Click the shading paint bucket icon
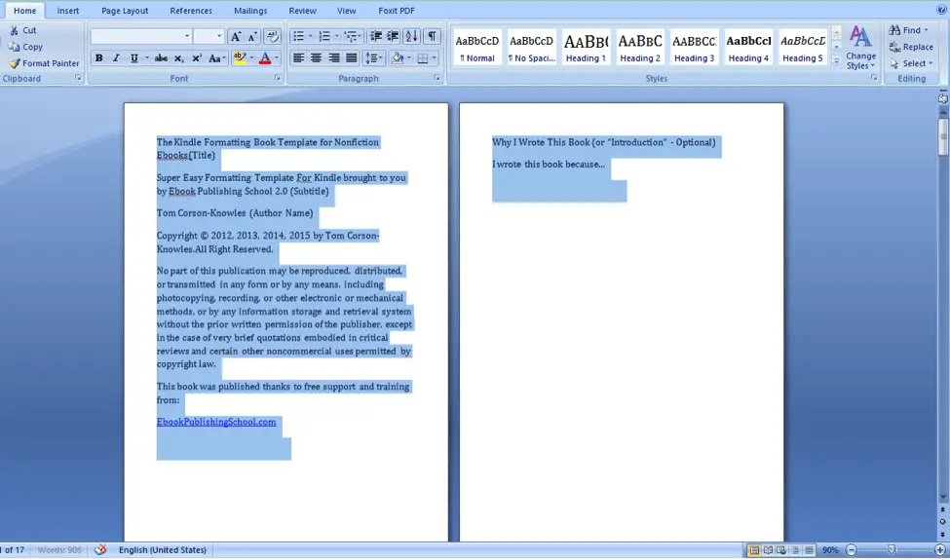The width and height of the screenshot is (950, 560). point(398,58)
